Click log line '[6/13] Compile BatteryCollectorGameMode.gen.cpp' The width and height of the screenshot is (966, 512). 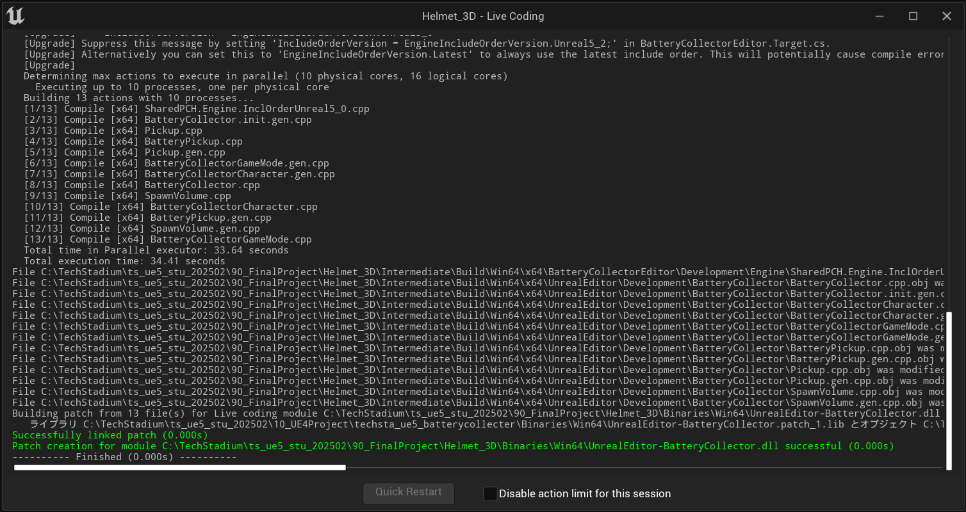[x=176, y=163]
